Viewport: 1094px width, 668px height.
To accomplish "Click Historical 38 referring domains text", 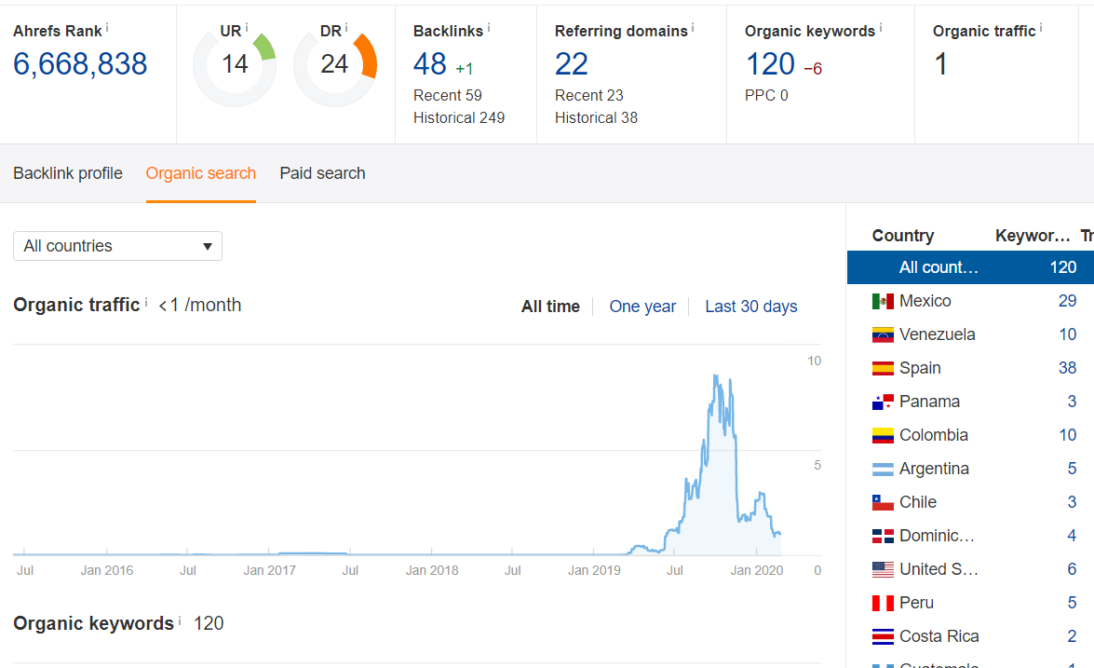I will point(596,117).
